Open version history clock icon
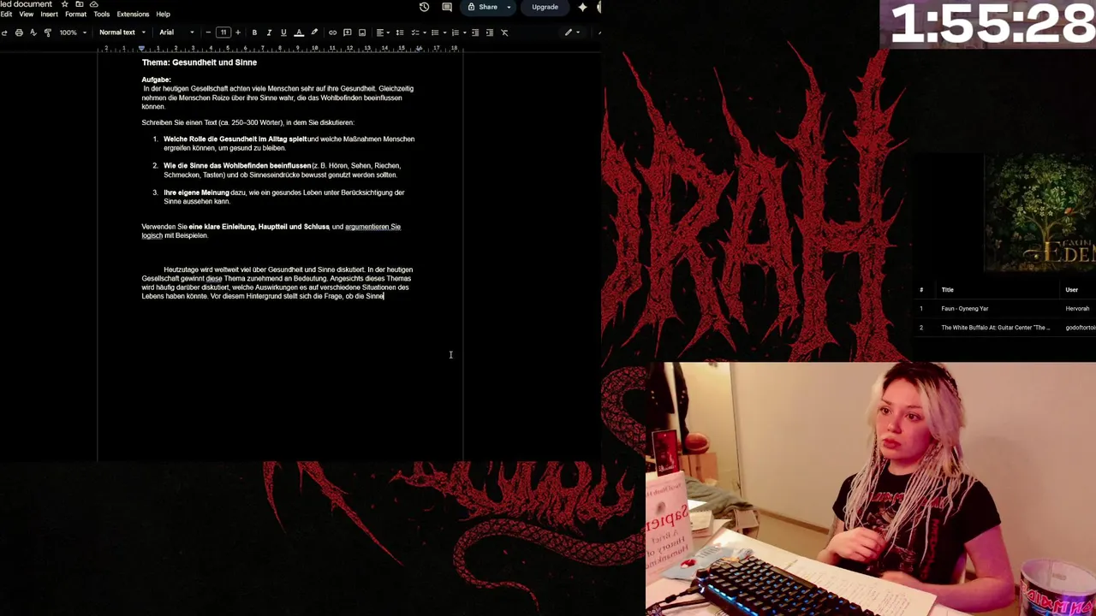 (x=424, y=7)
